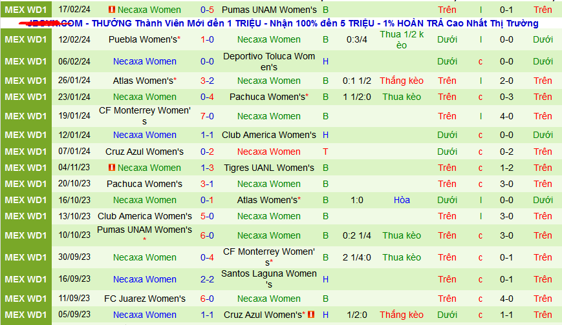Open the 3-2 Atlas vs Necaxa score

tap(207, 81)
